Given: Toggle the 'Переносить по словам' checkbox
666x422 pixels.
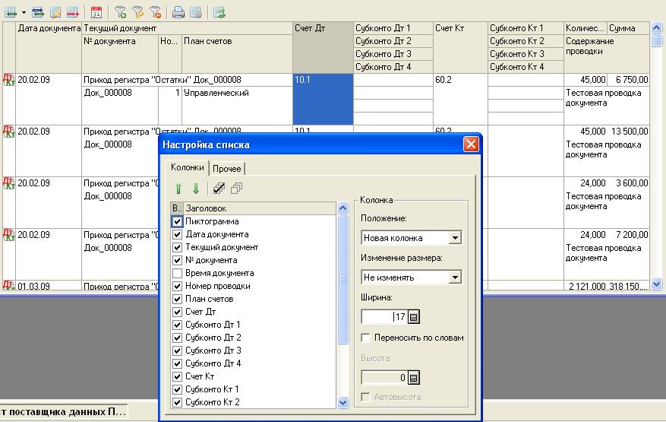Looking at the screenshot, I should pyautogui.click(x=366, y=338).
